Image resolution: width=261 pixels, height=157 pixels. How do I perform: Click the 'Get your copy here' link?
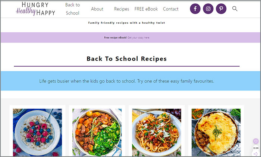pos(138,38)
